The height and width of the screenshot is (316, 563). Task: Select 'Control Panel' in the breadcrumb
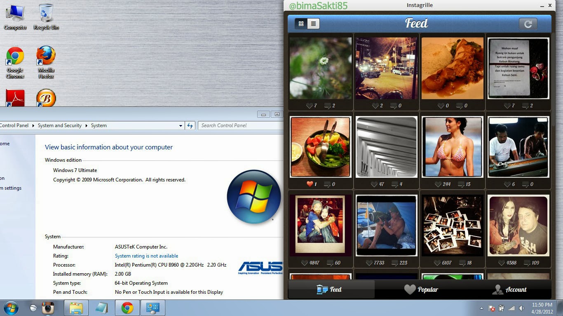point(14,125)
